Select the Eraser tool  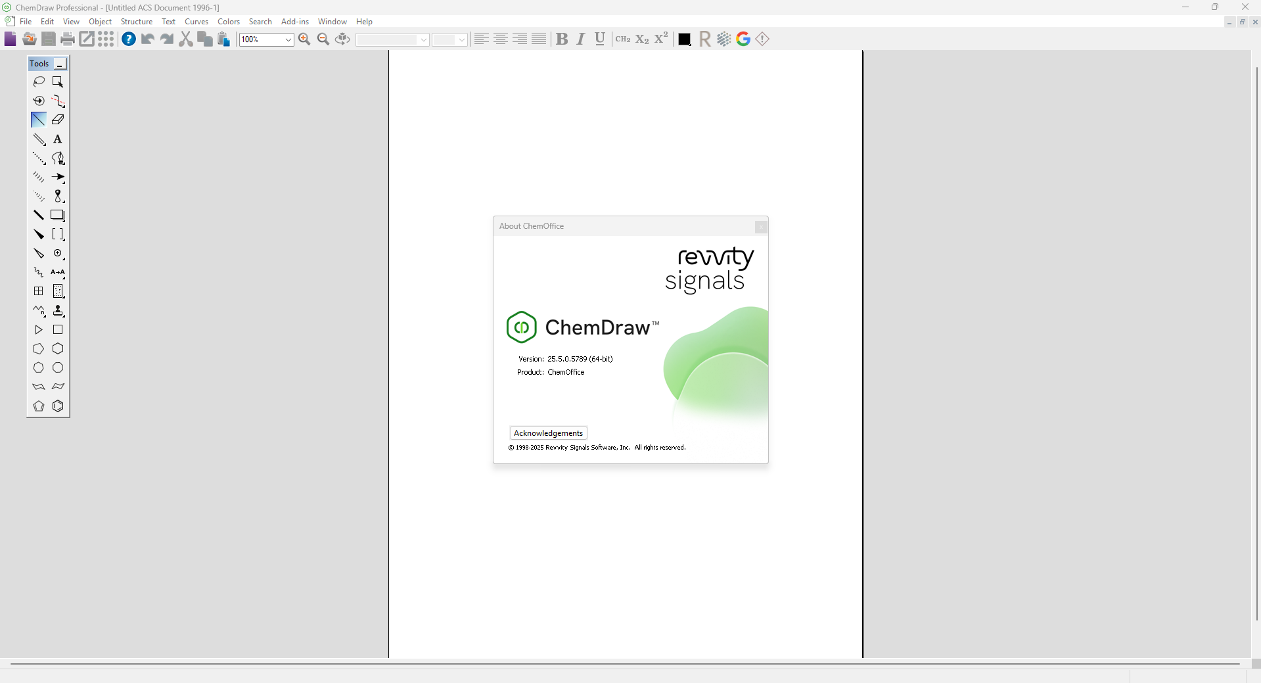pyautogui.click(x=58, y=120)
